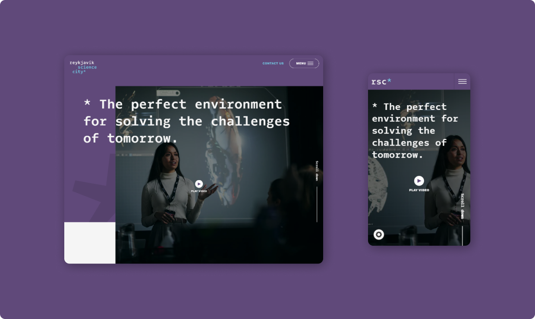Play video using mobile play icon

419,181
